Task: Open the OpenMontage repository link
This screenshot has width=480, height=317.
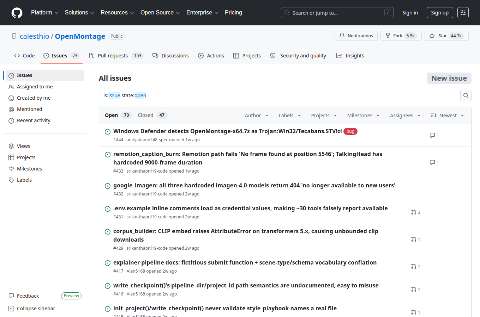Action: pos(80,36)
